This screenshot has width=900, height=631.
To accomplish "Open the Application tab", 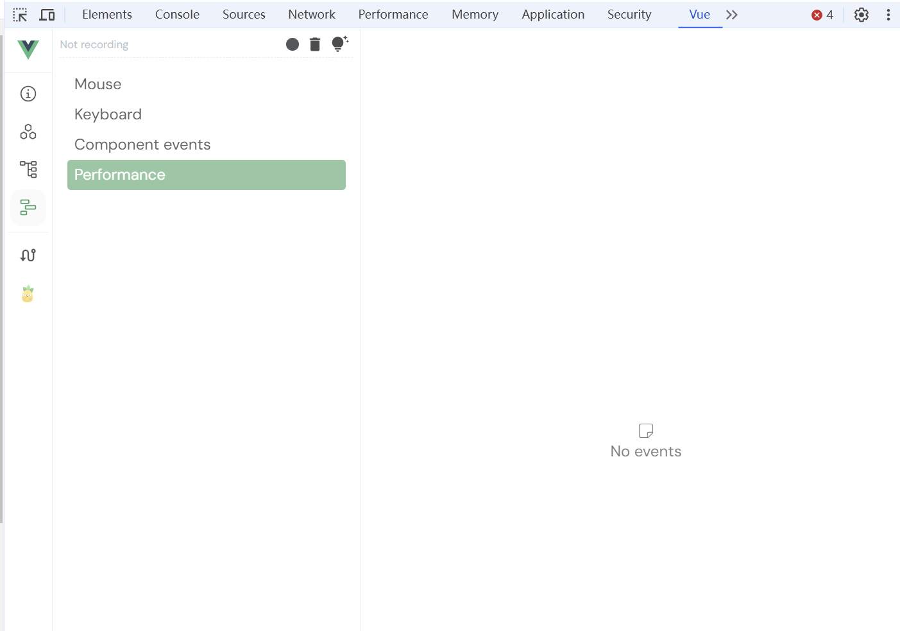I will 553,14.
